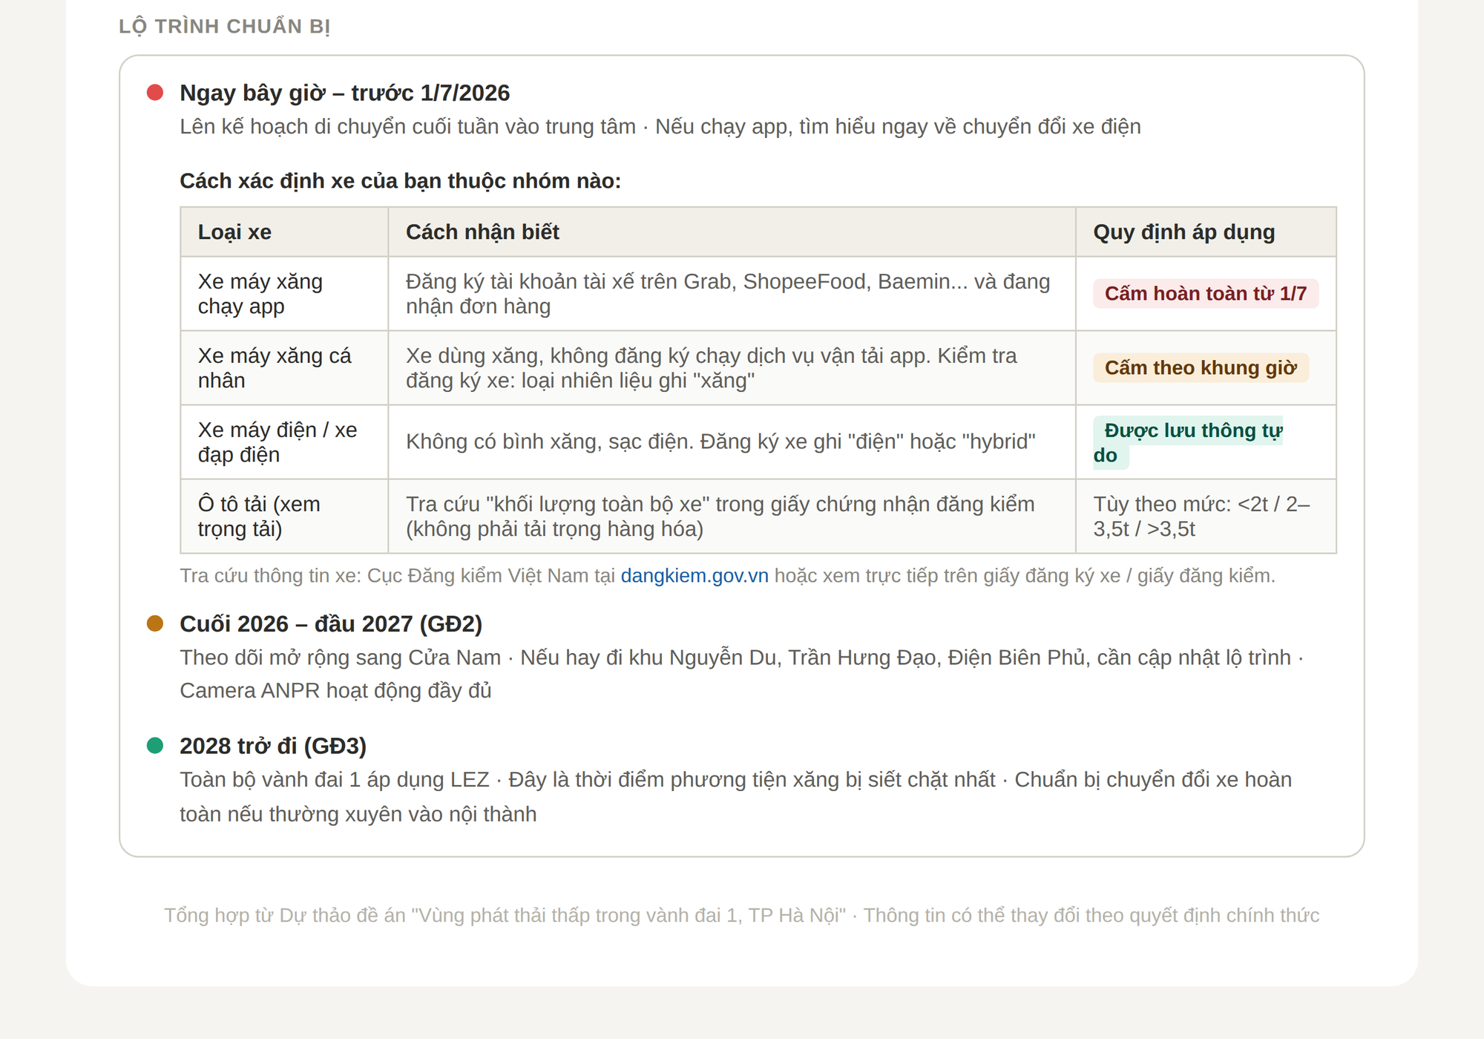
Task: Click the 'Cấm theo khung giờ' badge
Action: [x=1200, y=368]
